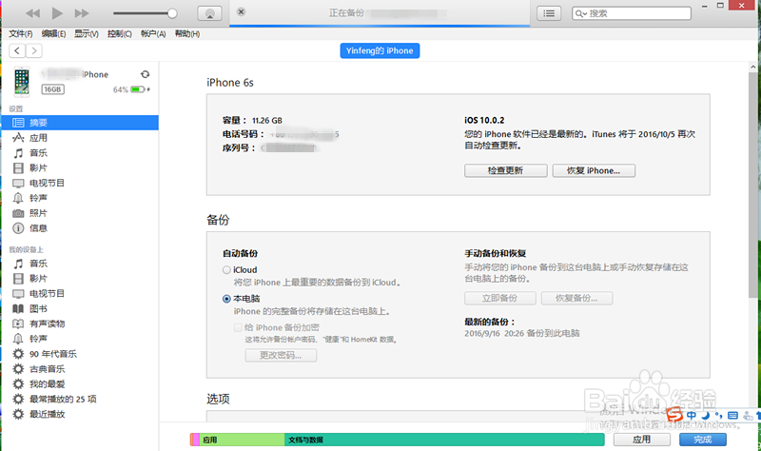Go back with the left arrow
The height and width of the screenshot is (451, 761).
tap(17, 50)
